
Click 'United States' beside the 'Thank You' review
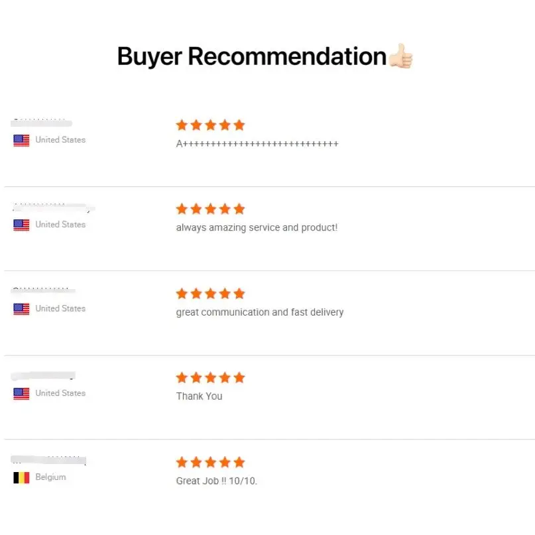[x=60, y=393]
